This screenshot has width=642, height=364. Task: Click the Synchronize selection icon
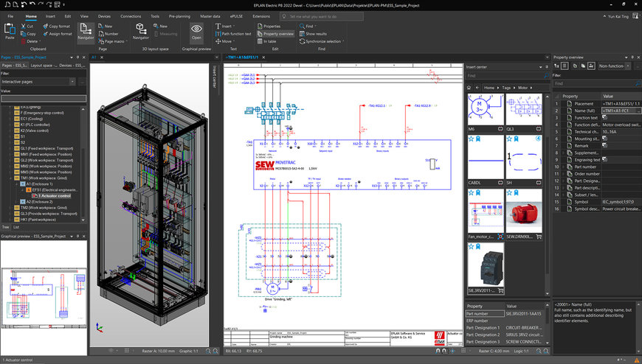pyautogui.click(x=301, y=41)
